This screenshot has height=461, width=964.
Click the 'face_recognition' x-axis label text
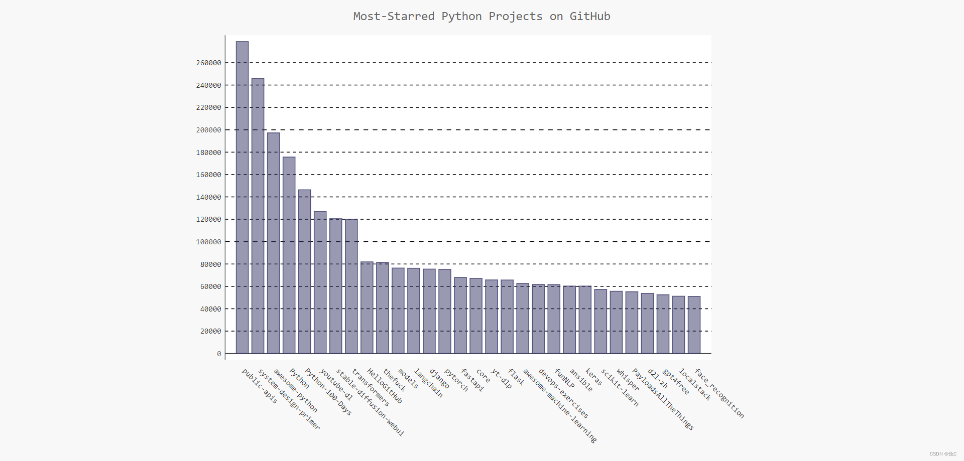[719, 393]
